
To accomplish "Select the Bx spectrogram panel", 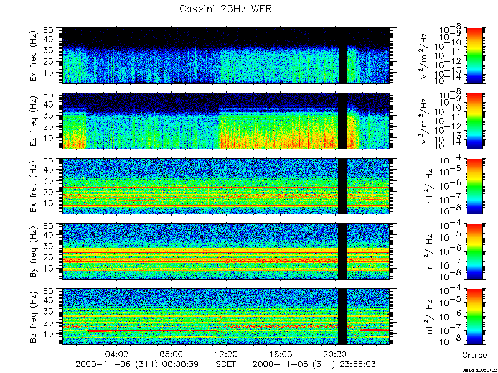I will point(226,186).
